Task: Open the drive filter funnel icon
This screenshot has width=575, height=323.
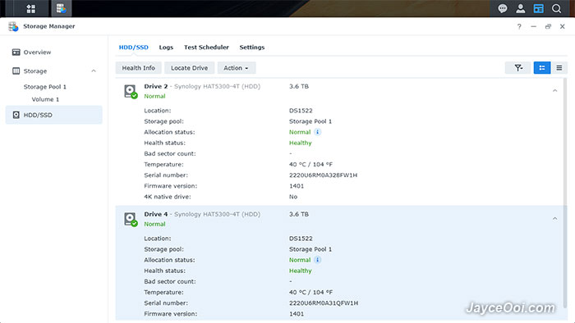Action: 518,68
